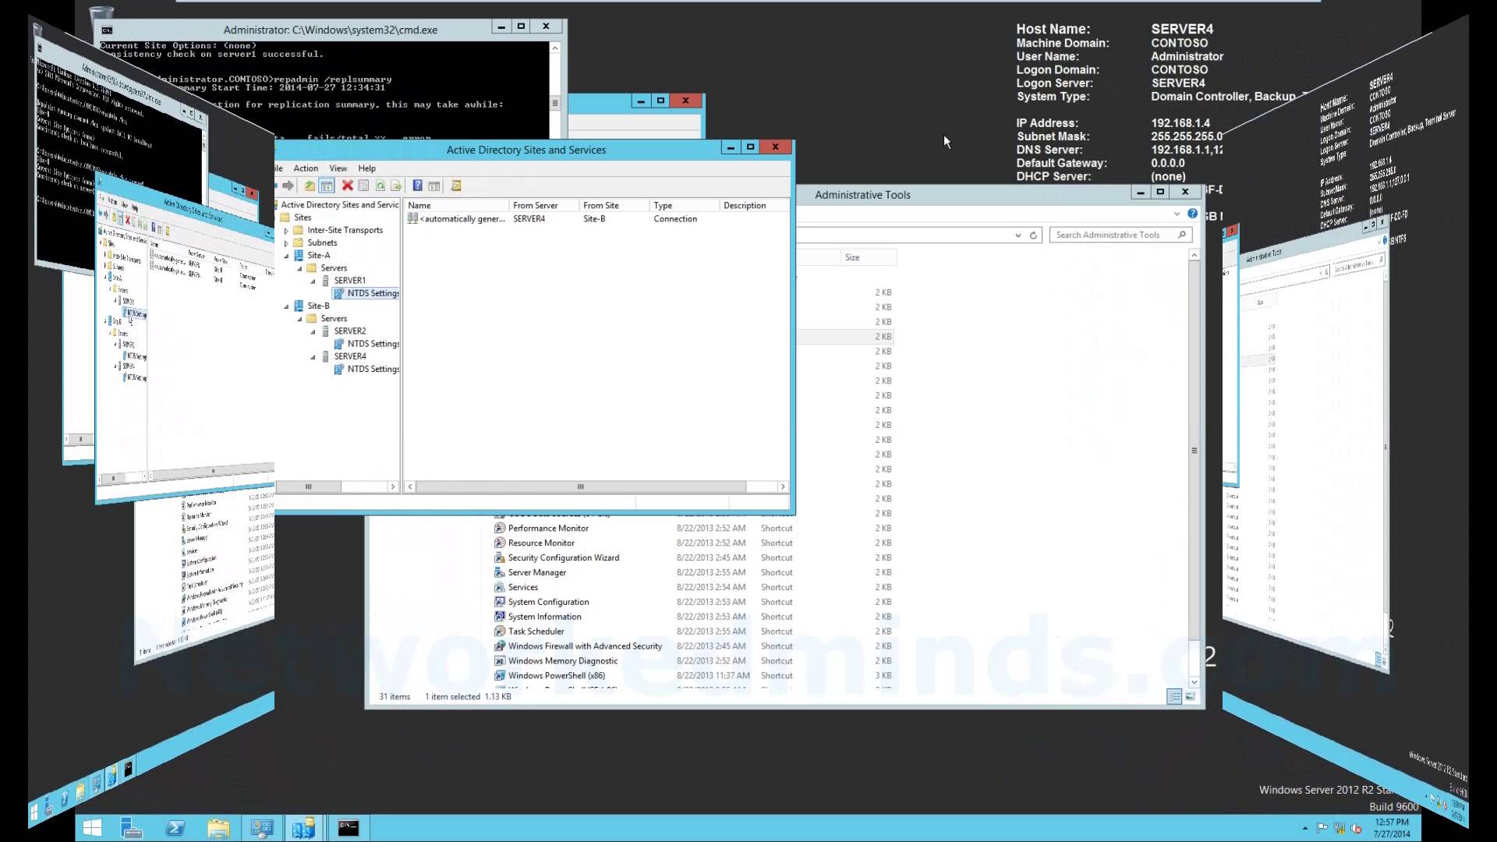The image size is (1497, 842).
Task: Click the green Refresh toolbar icon
Action: pos(380,186)
